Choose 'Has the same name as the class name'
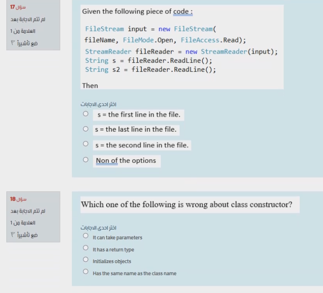 coord(85,271)
